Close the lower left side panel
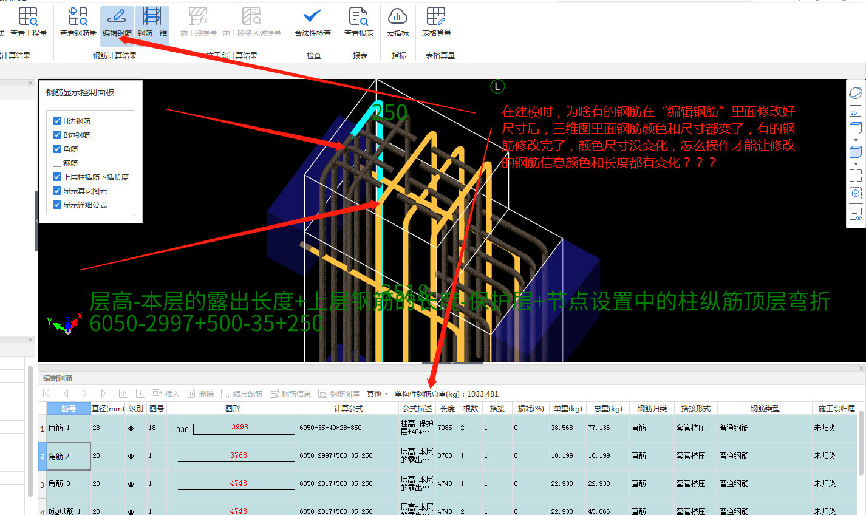 pos(30,339)
